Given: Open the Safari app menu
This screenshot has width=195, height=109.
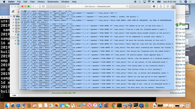Looking at the screenshot, I should 11,2.
